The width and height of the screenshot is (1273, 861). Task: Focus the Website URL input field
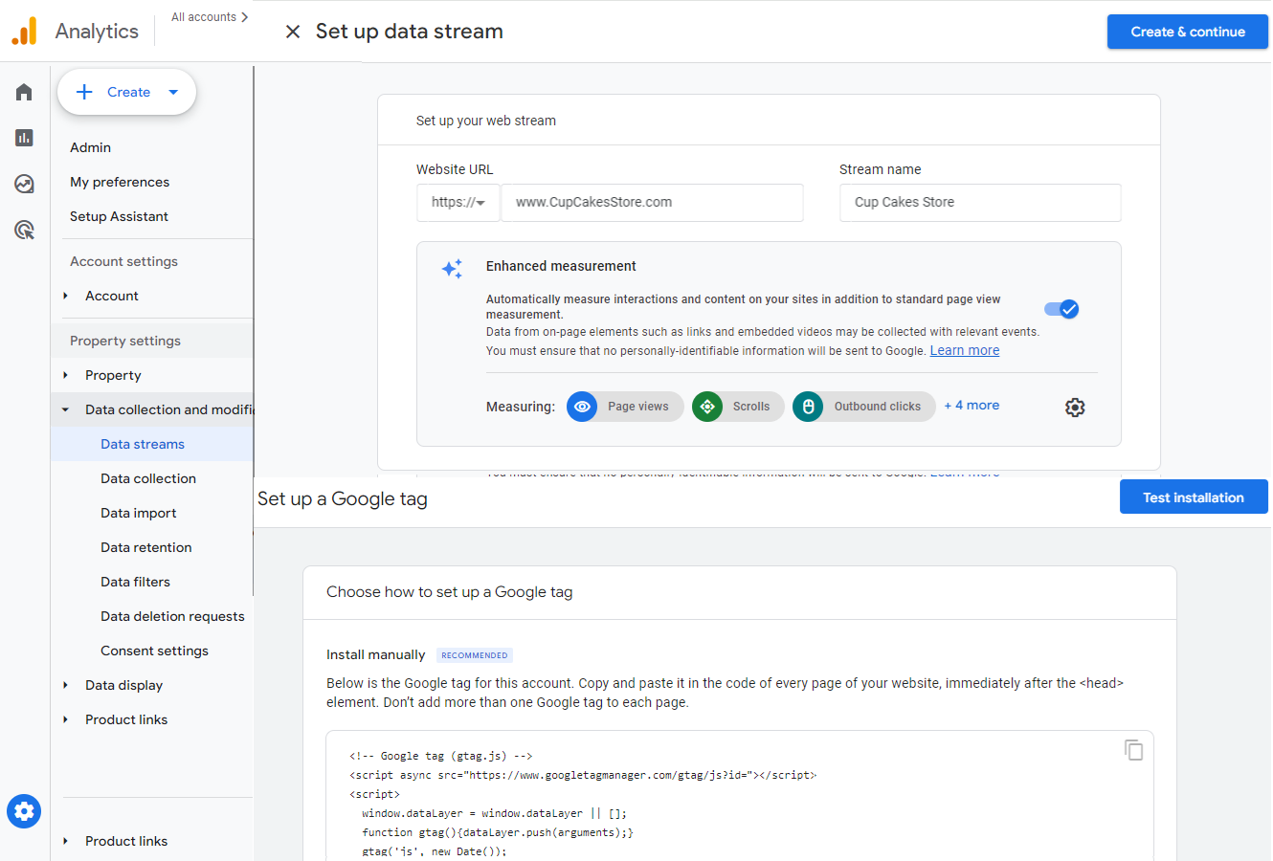tap(652, 203)
